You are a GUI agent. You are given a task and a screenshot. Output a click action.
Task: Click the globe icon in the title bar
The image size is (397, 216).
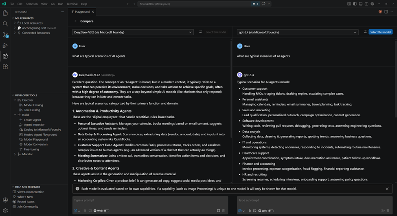(372, 4)
